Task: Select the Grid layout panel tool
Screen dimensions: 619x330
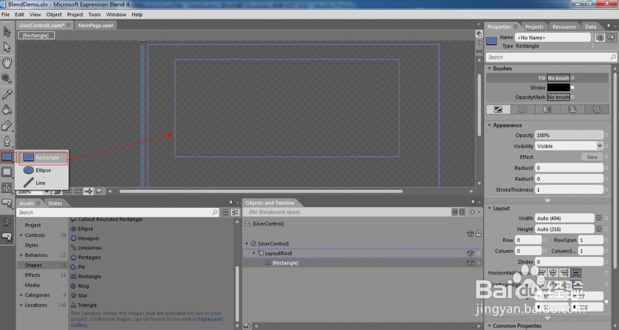Action: coord(7,172)
